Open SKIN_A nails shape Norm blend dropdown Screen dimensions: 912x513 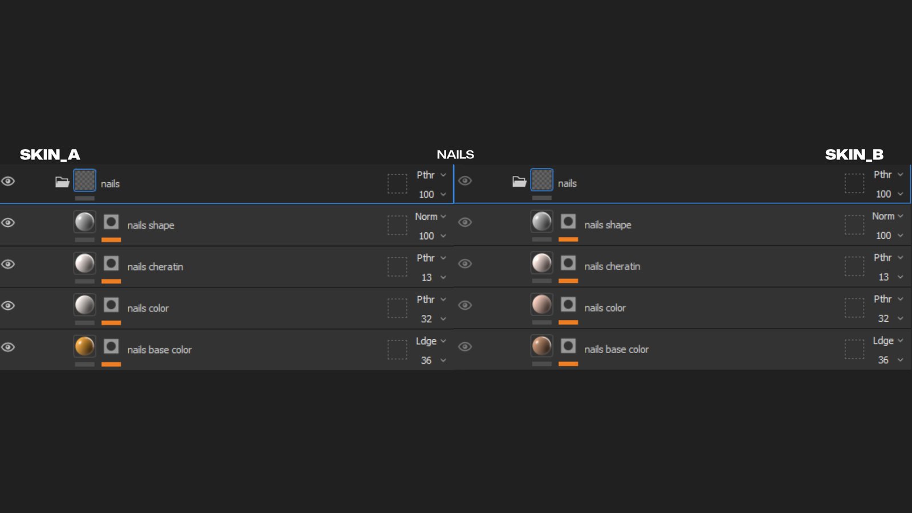click(430, 216)
